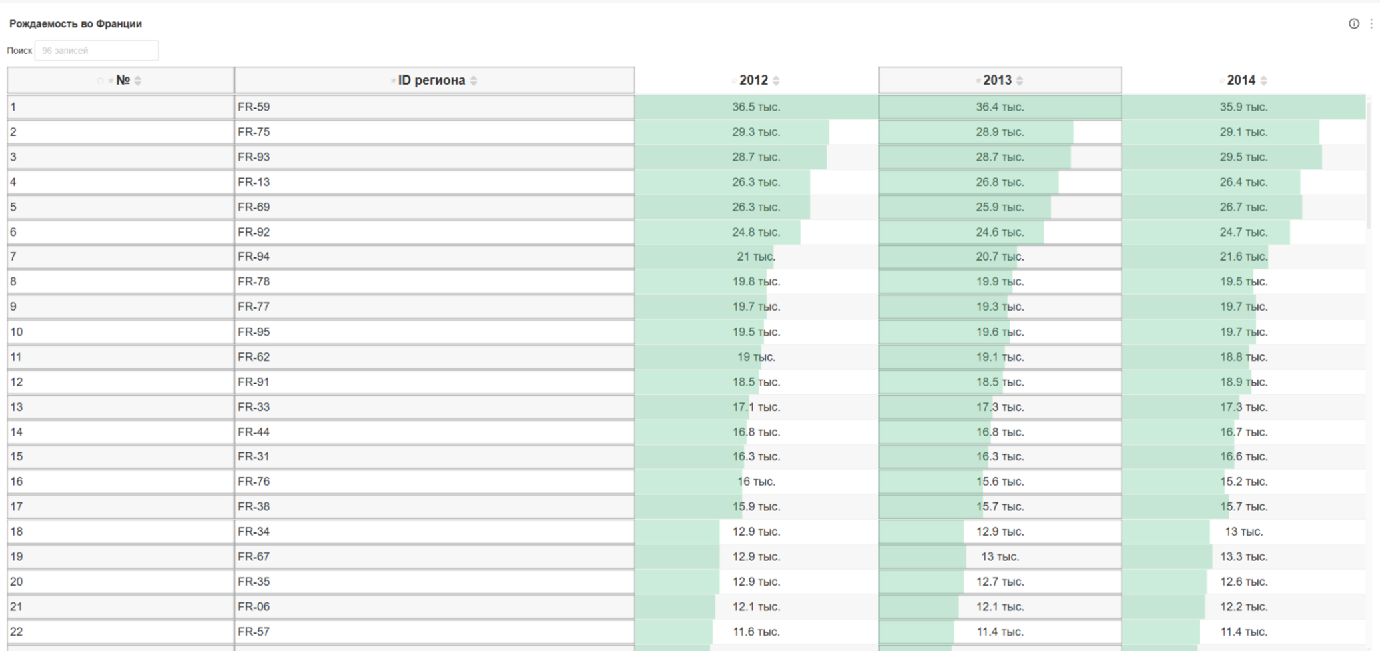Click the 21 тыс. value in FR-94 row
This screenshot has height=651, width=1380.
[x=756, y=257]
